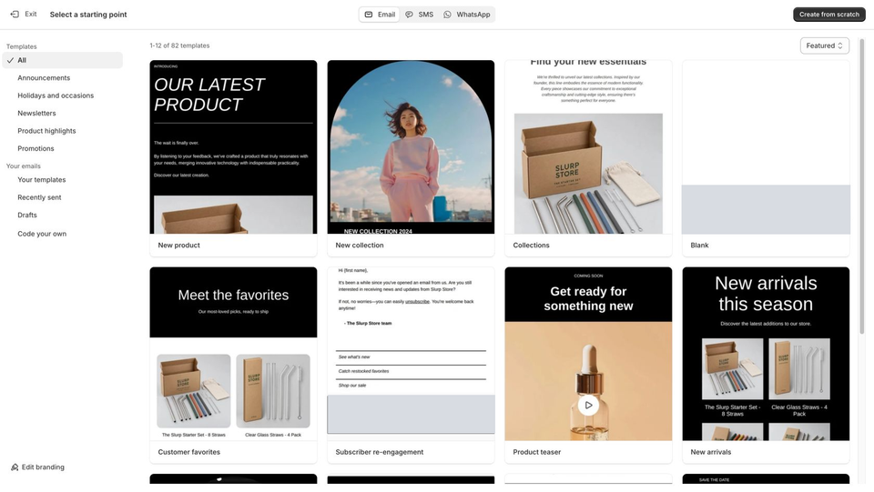
Task: Choose the New product template thumbnail
Action: [x=233, y=147]
